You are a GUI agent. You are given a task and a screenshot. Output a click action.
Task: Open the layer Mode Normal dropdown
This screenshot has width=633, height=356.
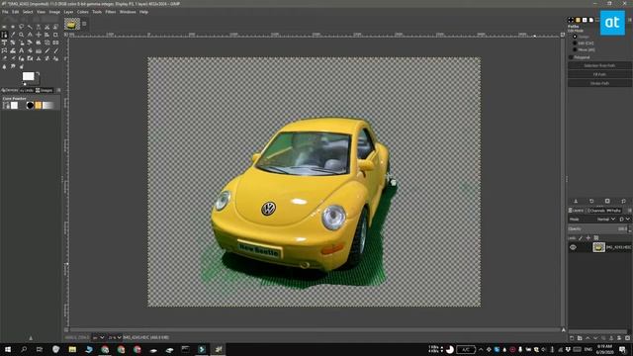pos(605,219)
